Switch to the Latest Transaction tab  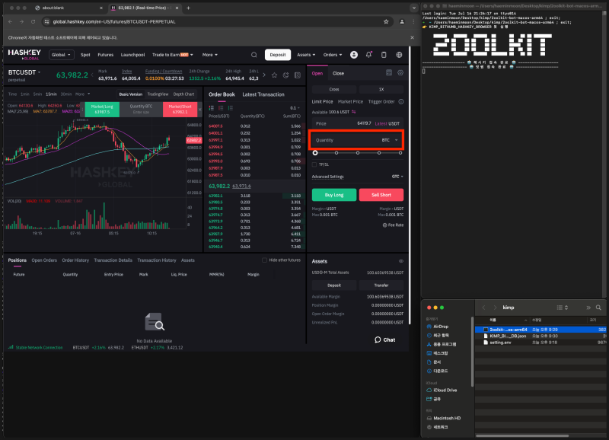point(263,94)
